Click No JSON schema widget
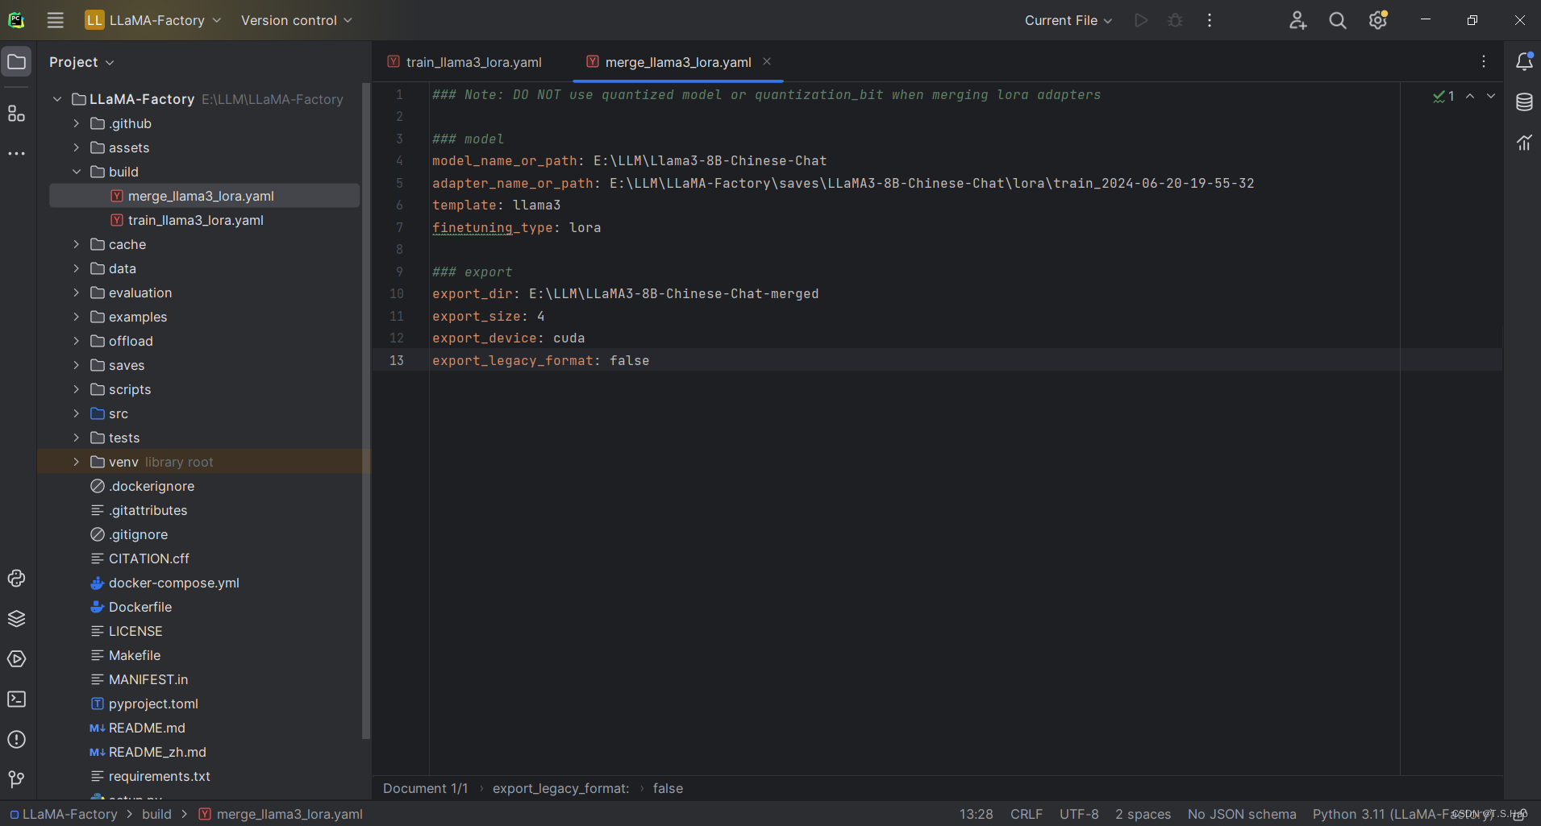1541x826 pixels. point(1242,814)
